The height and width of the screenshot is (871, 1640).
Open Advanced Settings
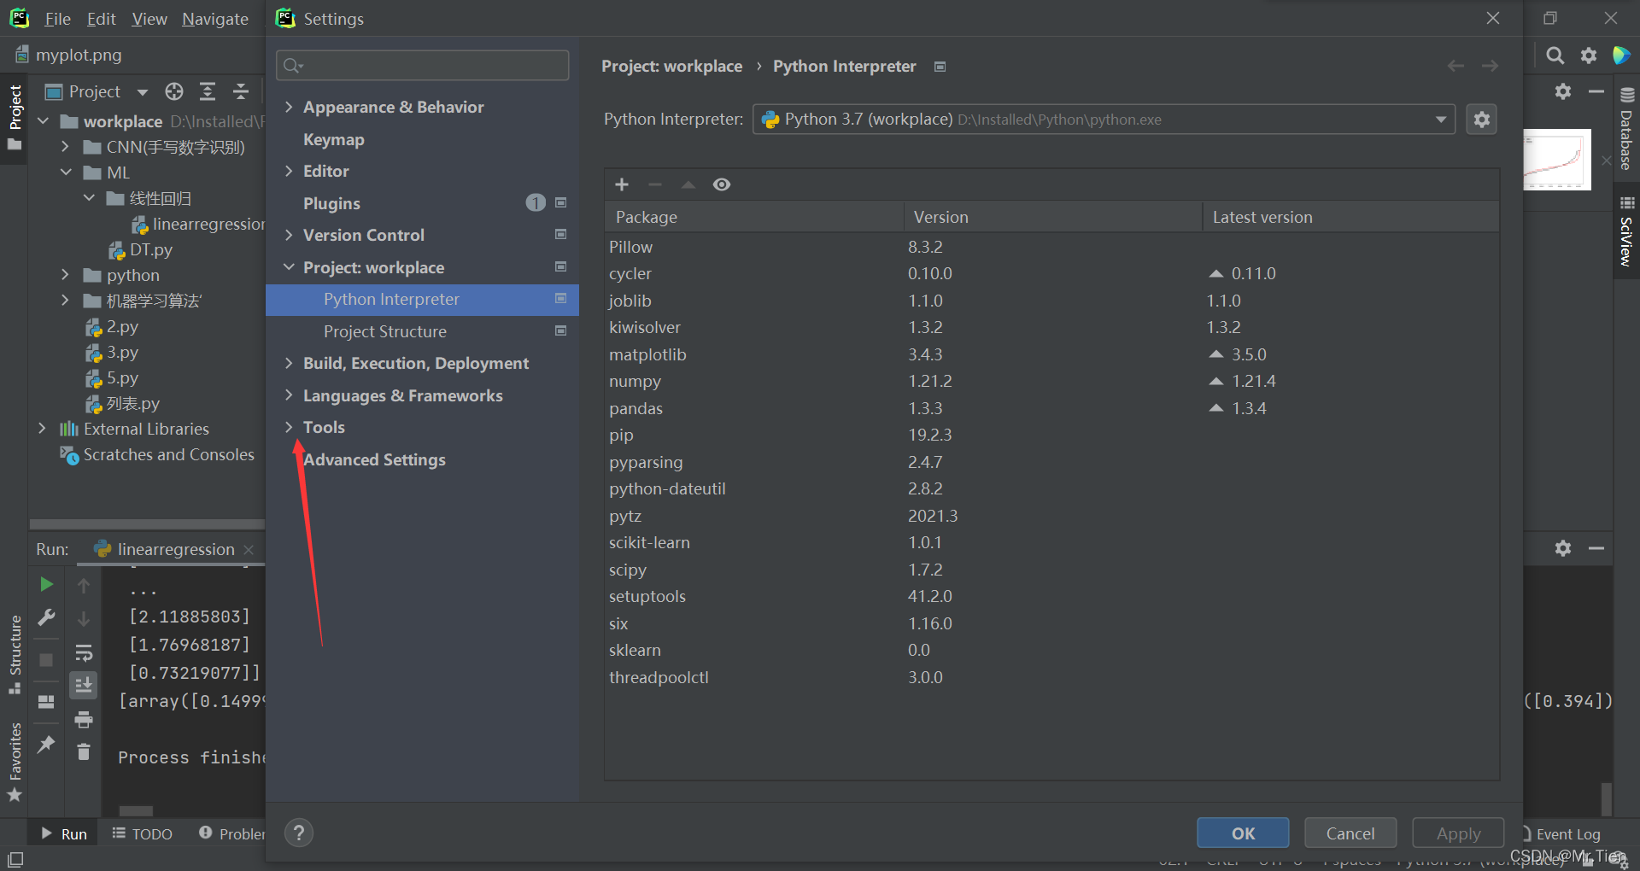point(374,459)
